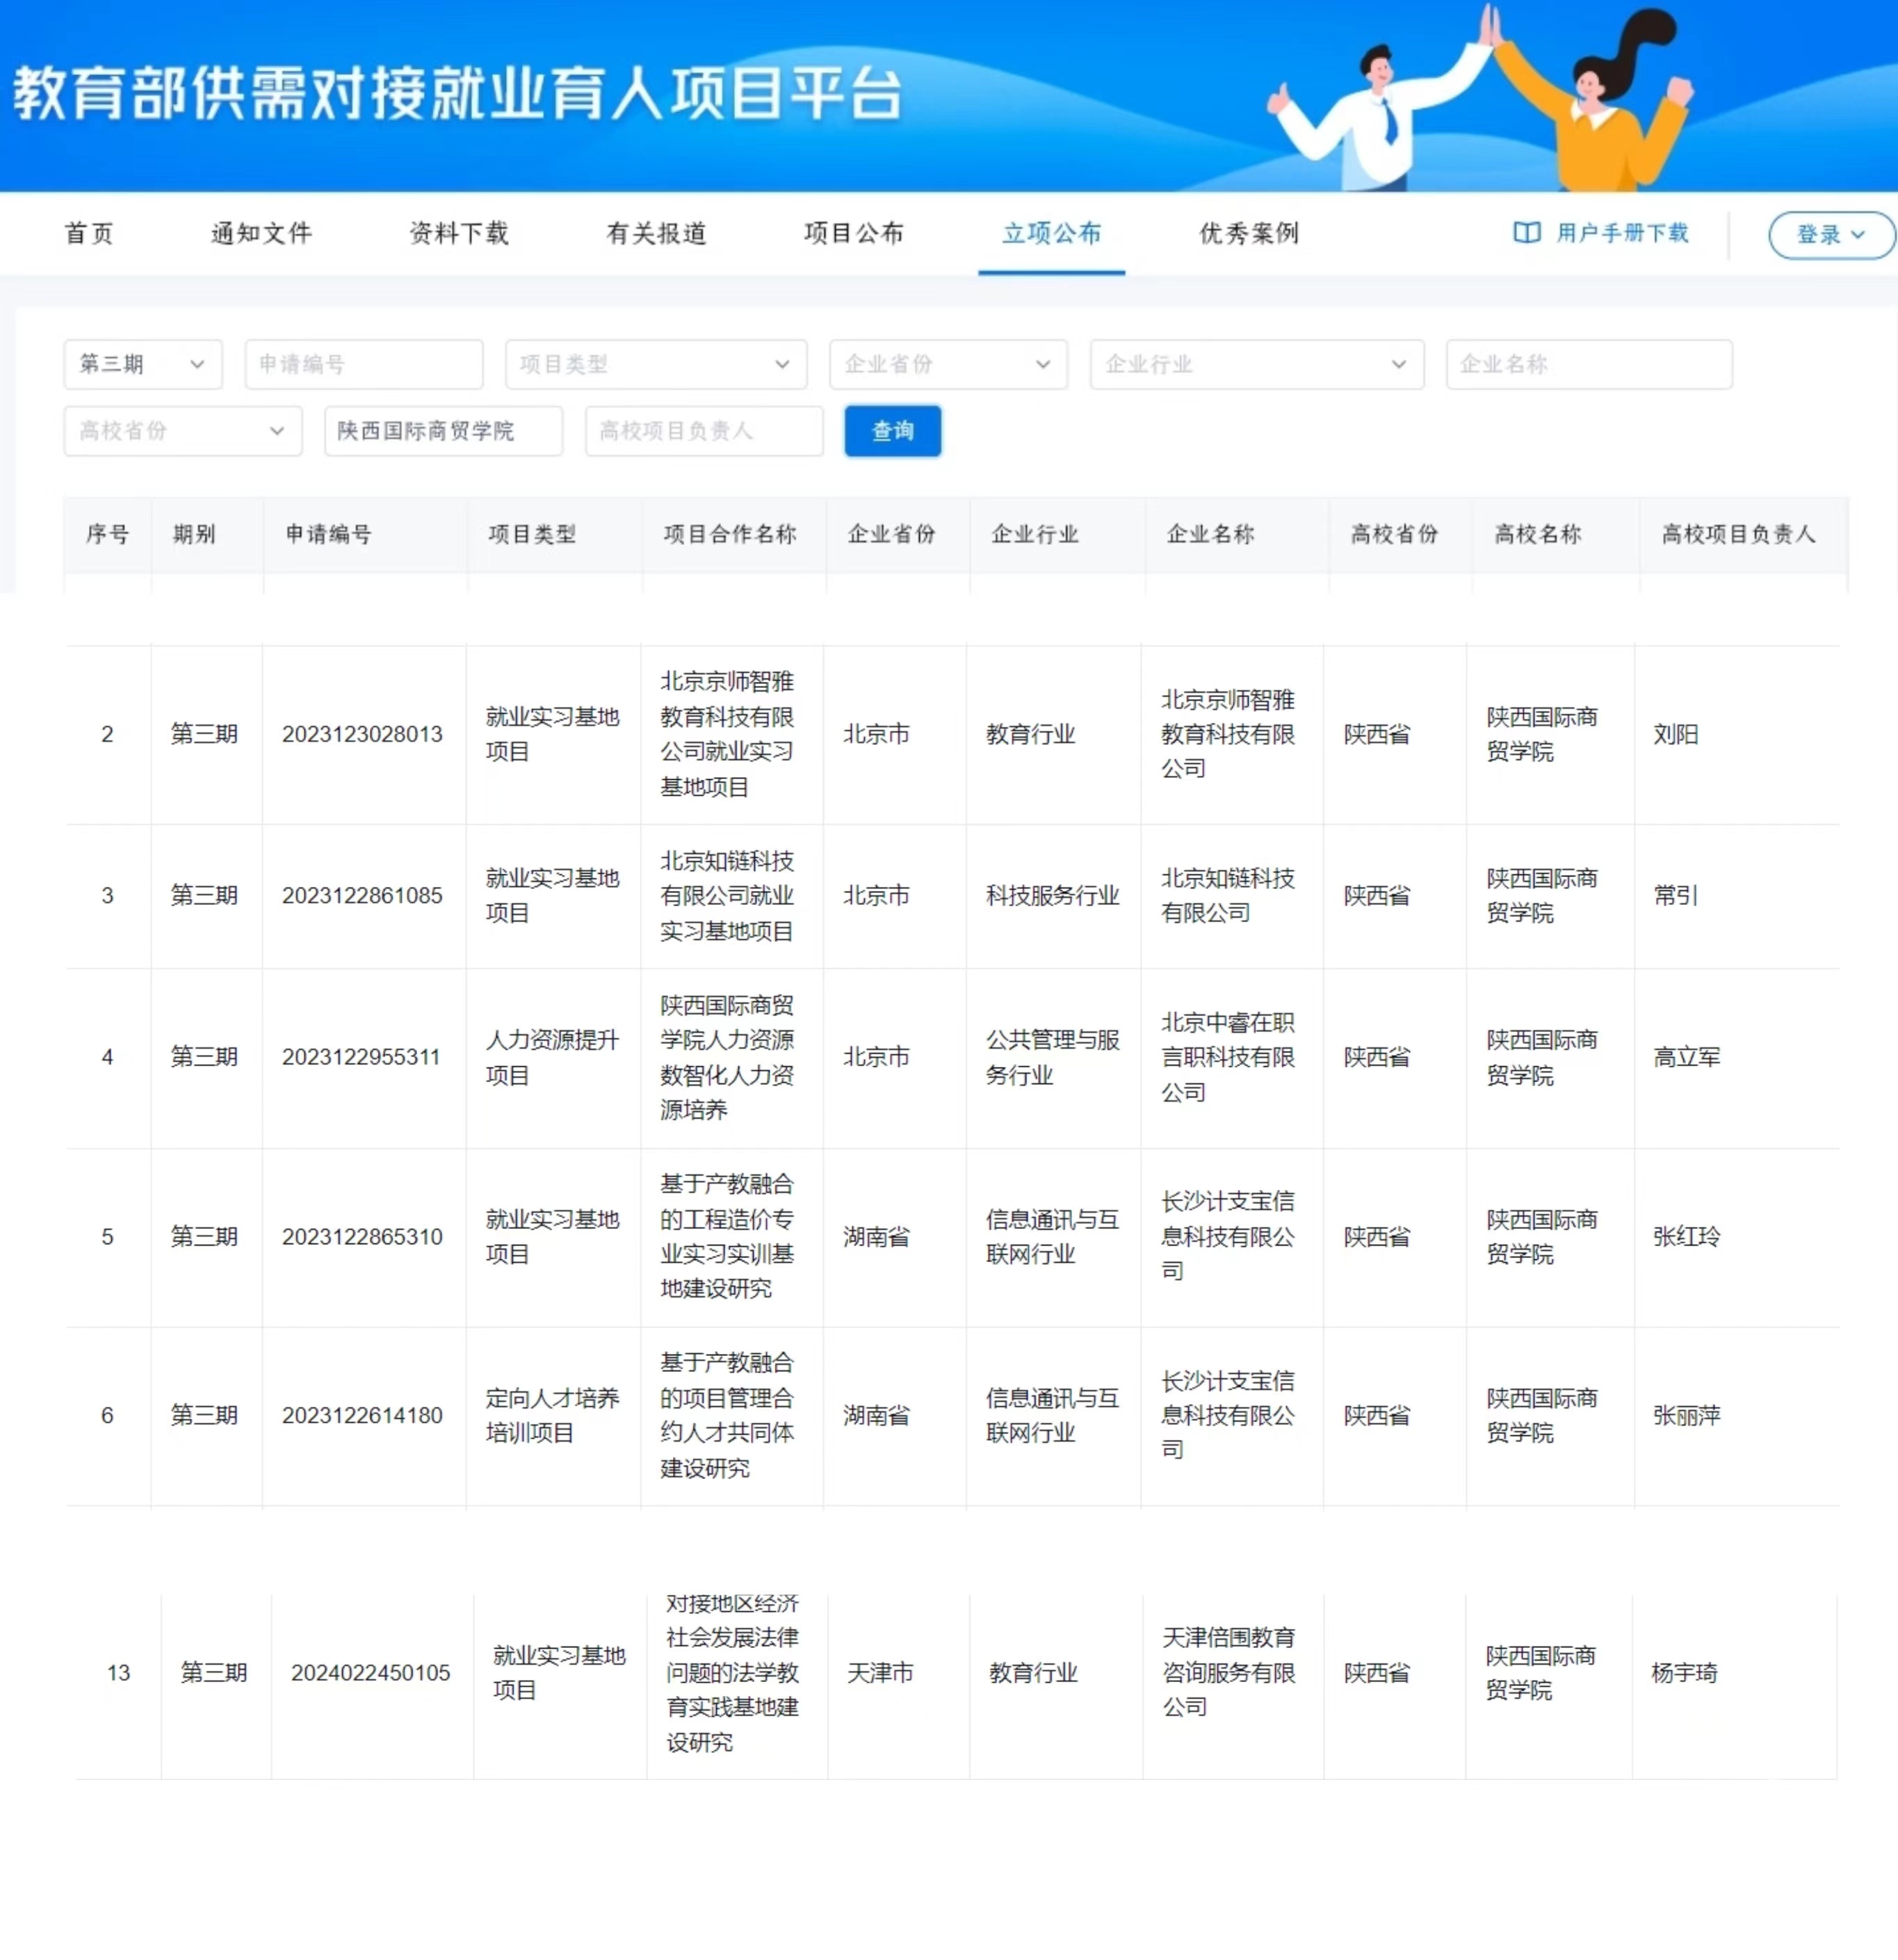Click the 企业名称 input field
Screen dimensions: 1898x1960
[x=1589, y=364]
